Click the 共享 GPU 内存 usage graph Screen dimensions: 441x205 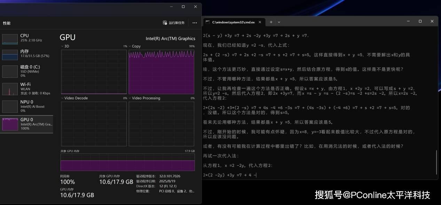pos(127,162)
